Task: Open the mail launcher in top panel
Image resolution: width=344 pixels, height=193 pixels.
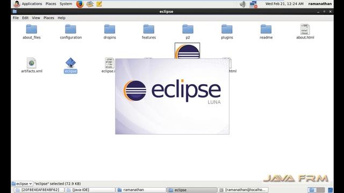Action: tap(90, 4)
